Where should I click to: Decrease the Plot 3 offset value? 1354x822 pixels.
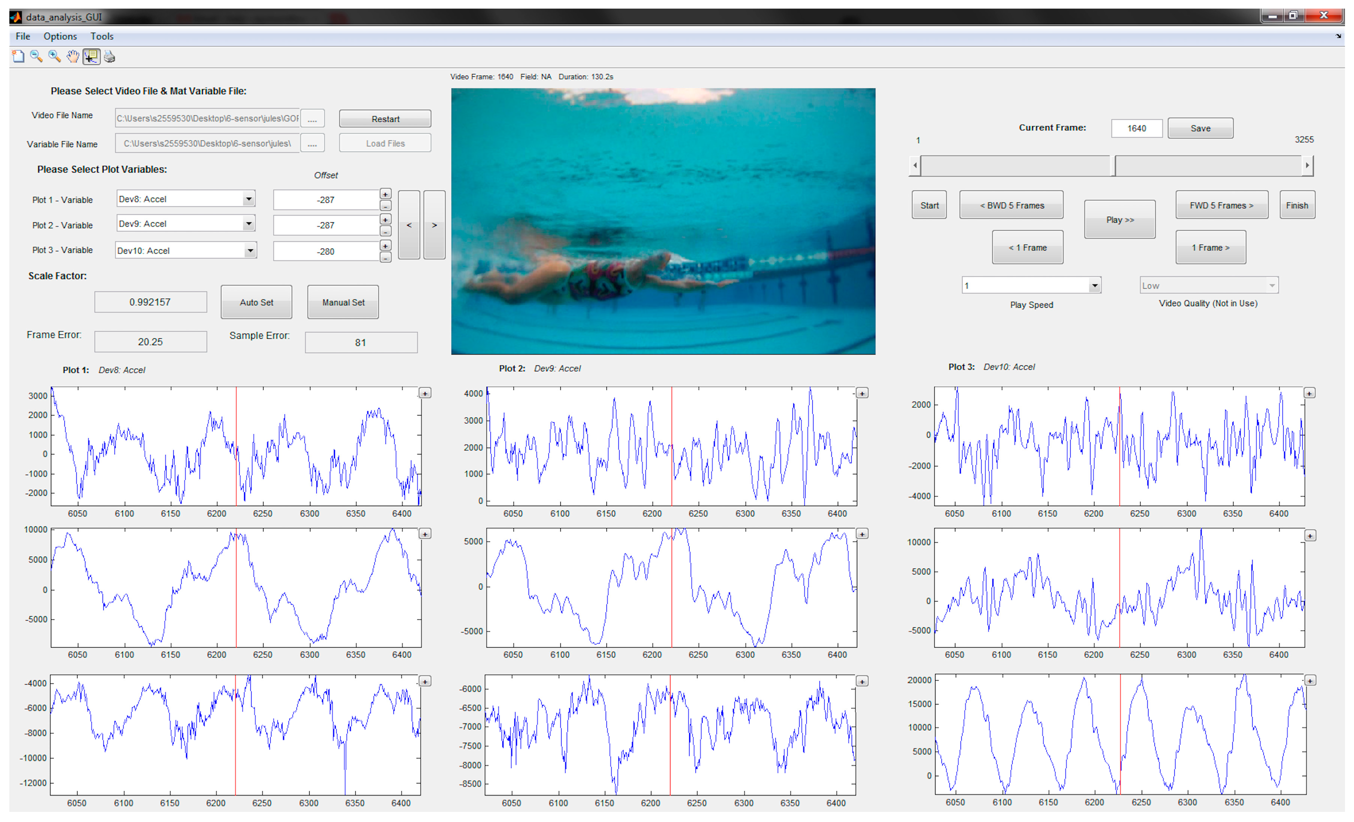click(x=386, y=258)
